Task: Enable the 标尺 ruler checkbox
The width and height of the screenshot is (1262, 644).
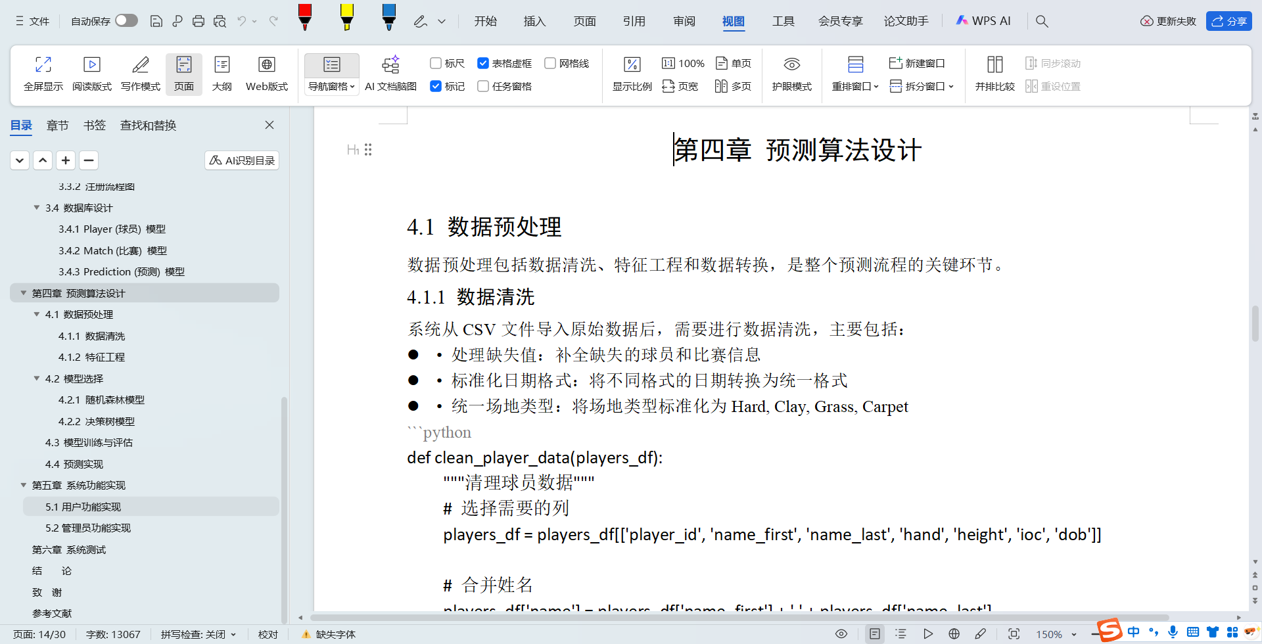Action: (436, 63)
